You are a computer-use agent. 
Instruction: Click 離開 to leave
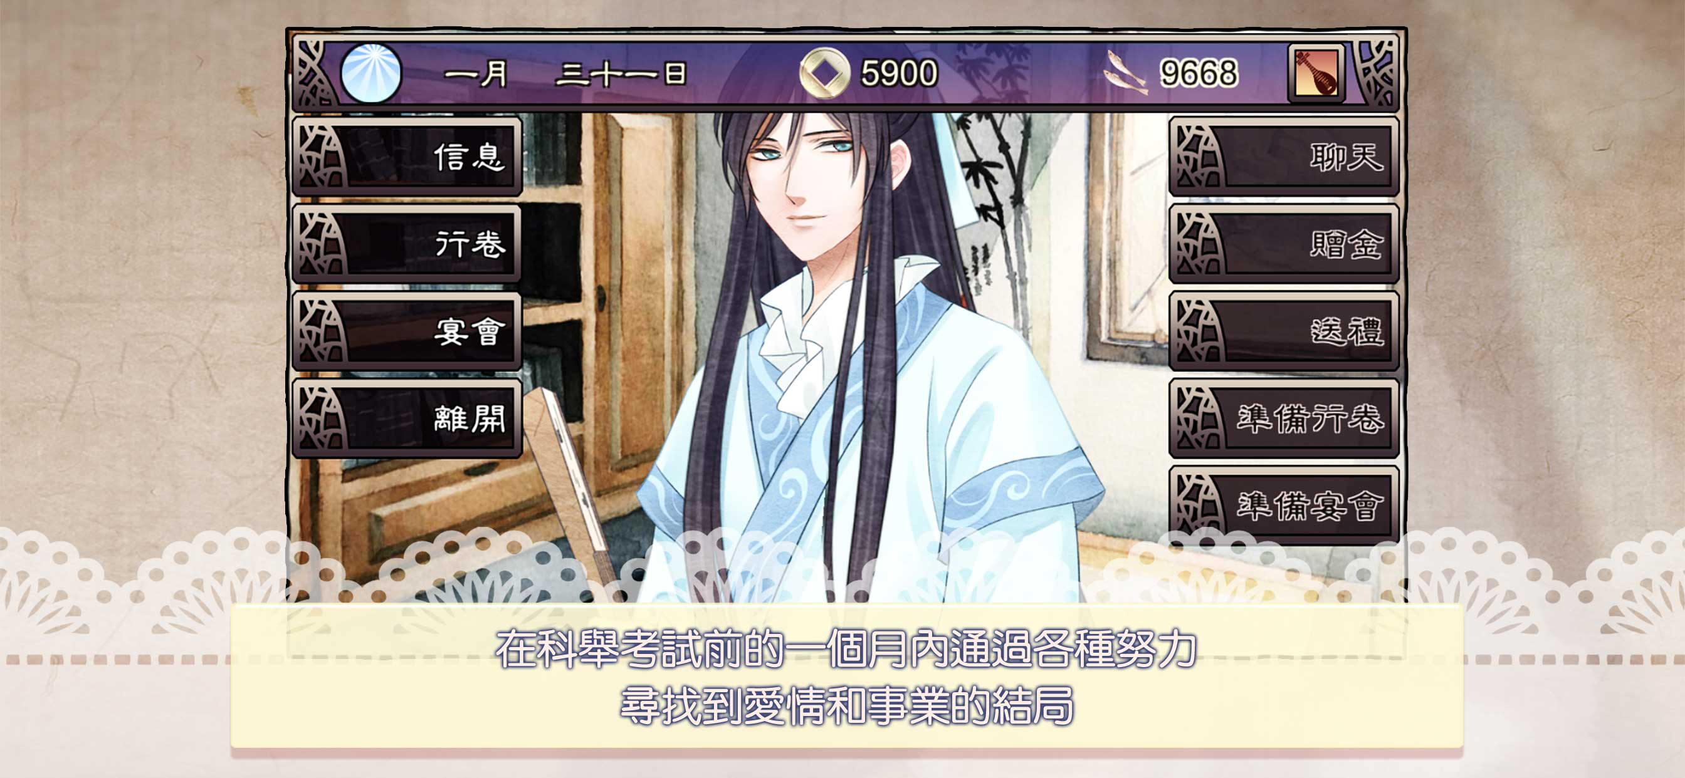[x=407, y=418]
